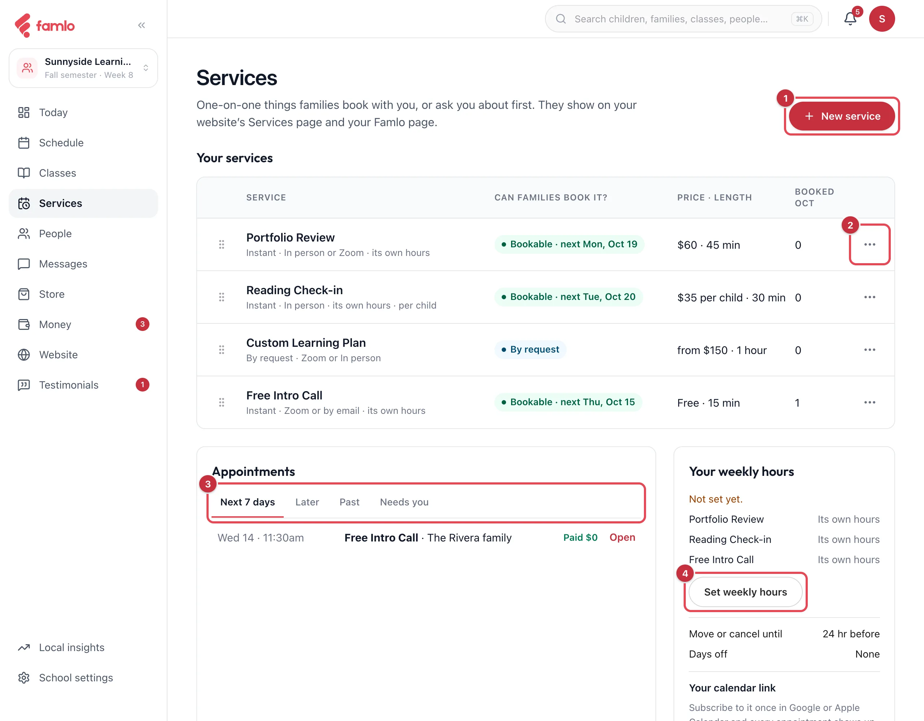This screenshot has height=721, width=924.
Task: Open the more options menu for Free Intro Call
Action: click(869, 402)
